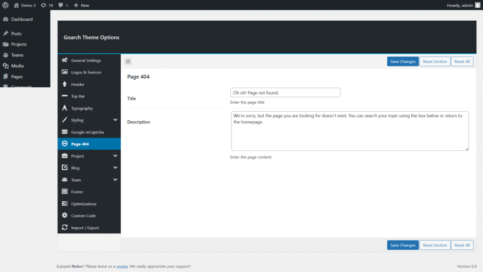Click the Google reCaptcha envelope icon
This screenshot has width=483, height=272.
65,132
